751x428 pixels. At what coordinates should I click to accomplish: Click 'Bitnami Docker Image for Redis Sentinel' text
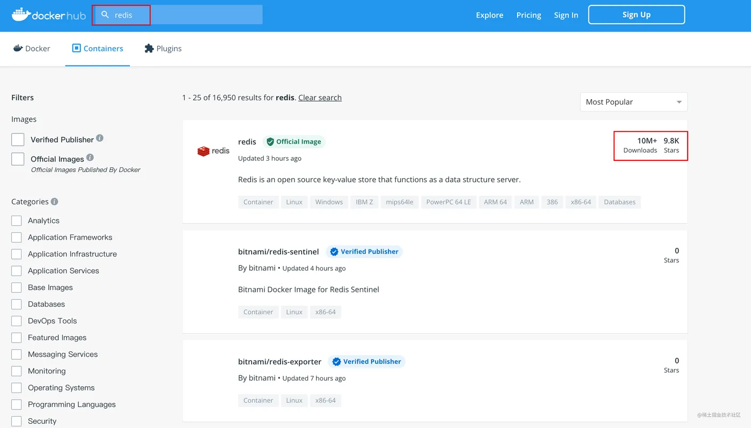308,290
